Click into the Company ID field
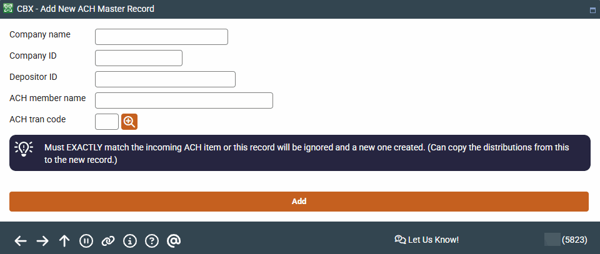 pyautogui.click(x=138, y=58)
